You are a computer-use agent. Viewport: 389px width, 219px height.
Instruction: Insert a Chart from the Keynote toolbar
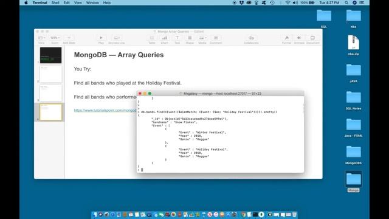(165, 38)
